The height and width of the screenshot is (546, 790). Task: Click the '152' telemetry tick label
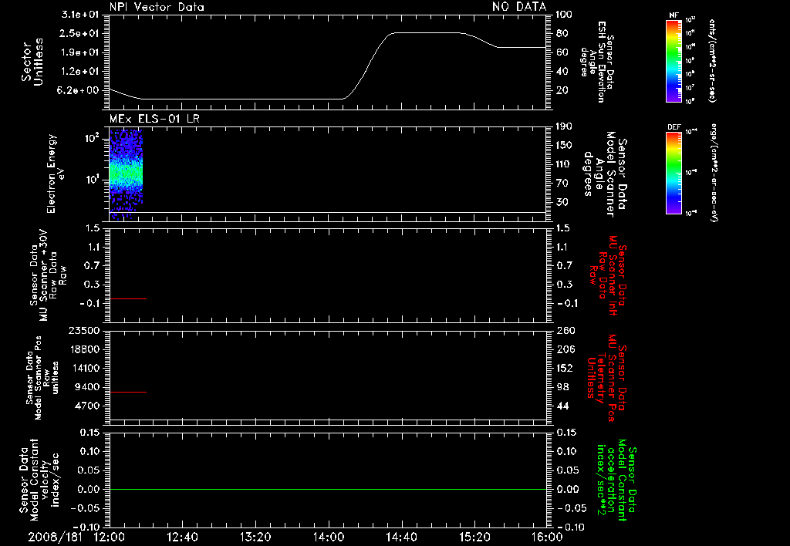click(564, 368)
